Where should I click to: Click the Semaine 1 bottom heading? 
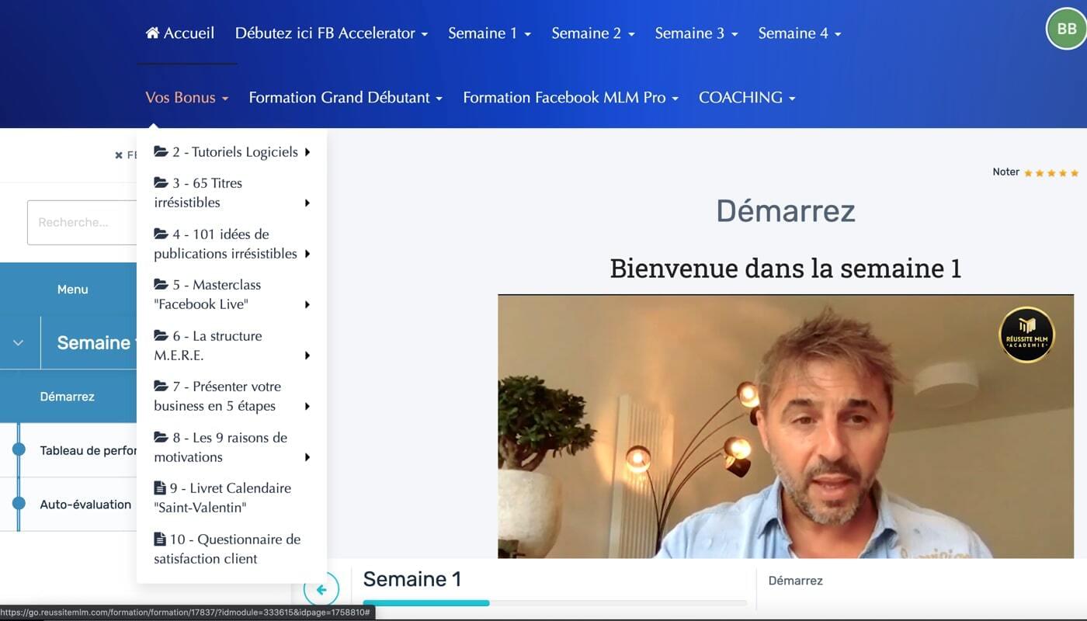pos(412,579)
